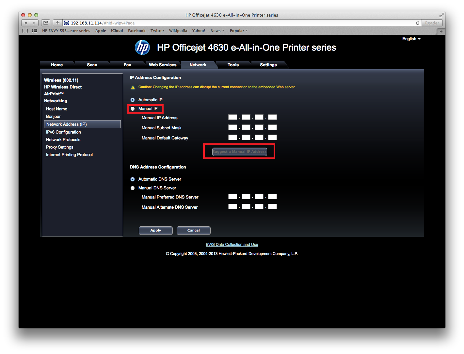Screen dimensions: 464x354
Task: Open EWS Data Collection and Use link
Action: [232, 245]
